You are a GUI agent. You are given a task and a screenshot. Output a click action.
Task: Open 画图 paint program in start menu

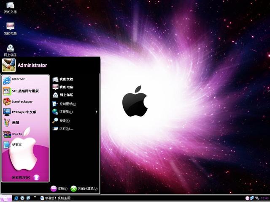coord(26,122)
